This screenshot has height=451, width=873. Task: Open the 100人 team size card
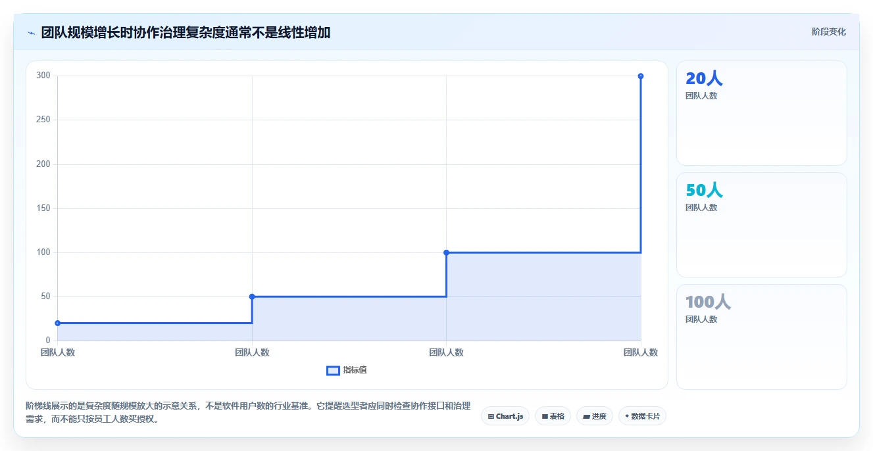coord(762,337)
